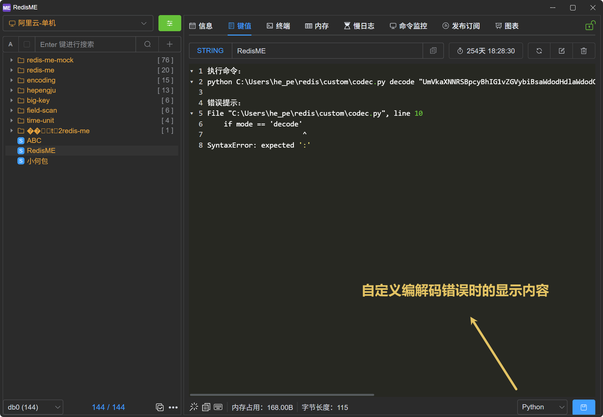Click the keyboard icon in status bar

(x=218, y=407)
